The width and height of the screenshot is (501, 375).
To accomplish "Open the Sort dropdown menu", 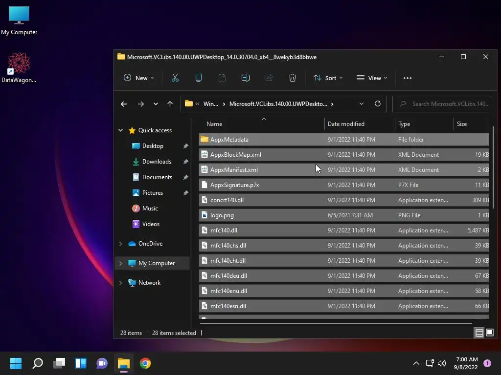I will [328, 78].
